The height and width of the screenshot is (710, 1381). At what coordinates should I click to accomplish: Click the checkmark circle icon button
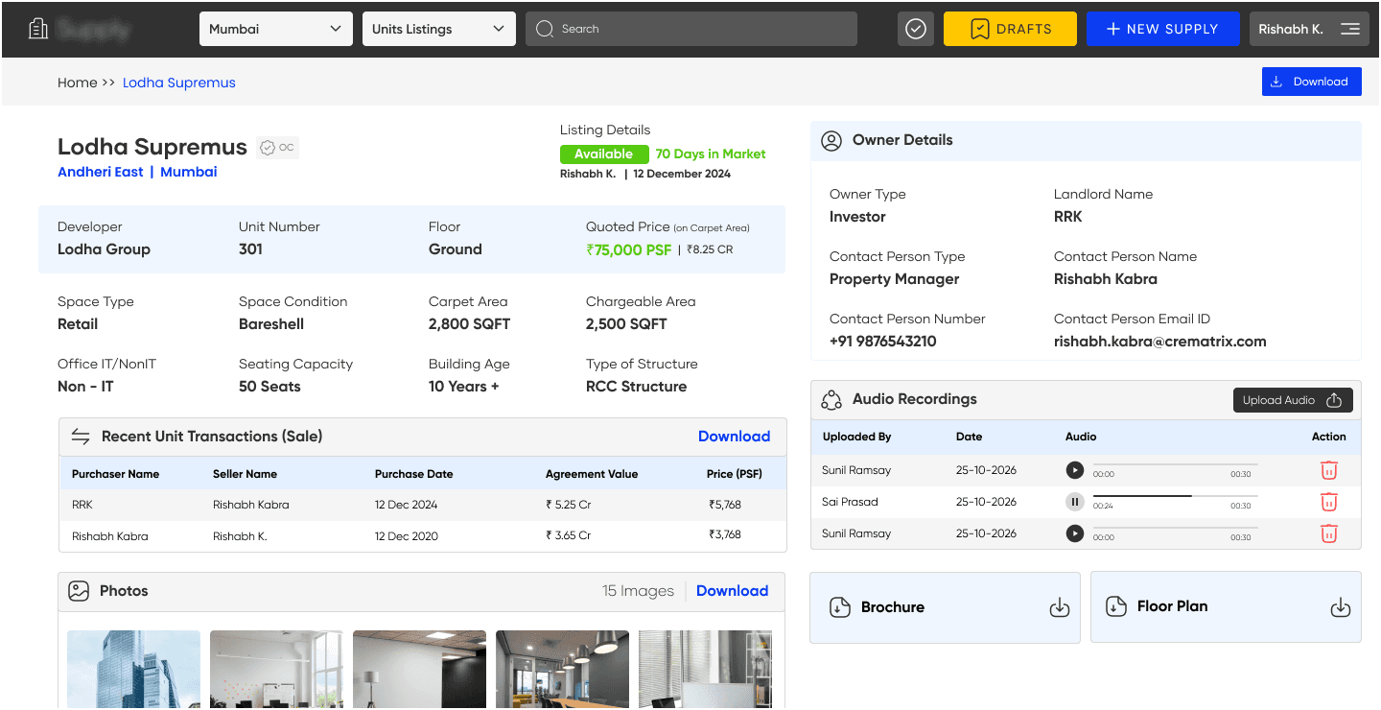click(916, 29)
